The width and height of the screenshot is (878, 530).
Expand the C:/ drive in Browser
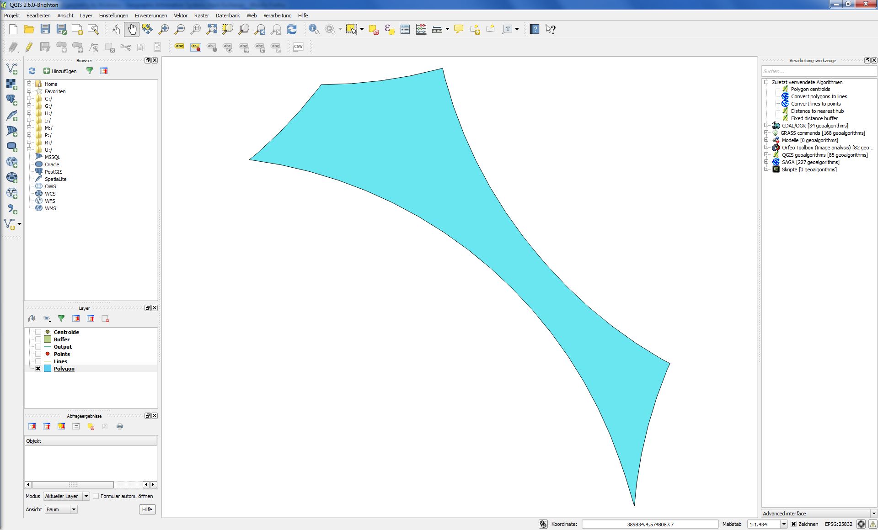(x=29, y=99)
